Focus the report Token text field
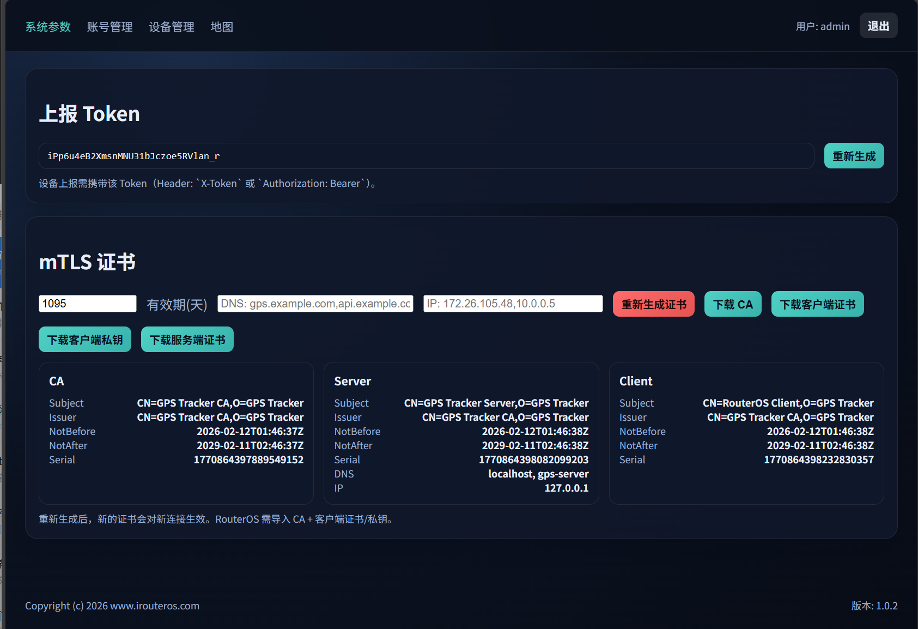Image resolution: width=918 pixels, height=629 pixels. [426, 156]
